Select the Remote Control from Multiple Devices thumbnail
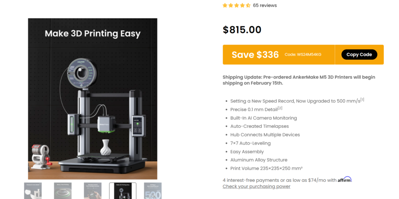The height and width of the screenshot is (199, 399). 93,191
